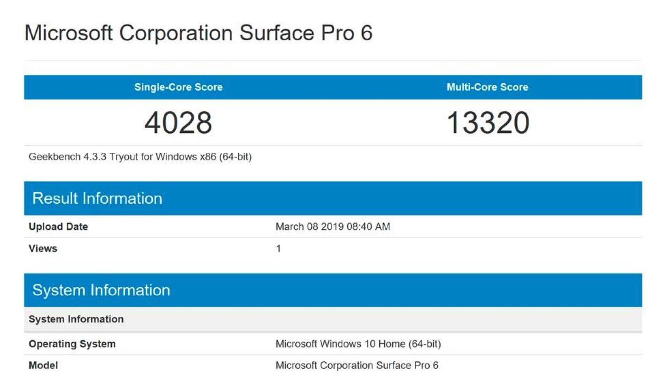
Task: Select the Views label
Action: coord(43,248)
